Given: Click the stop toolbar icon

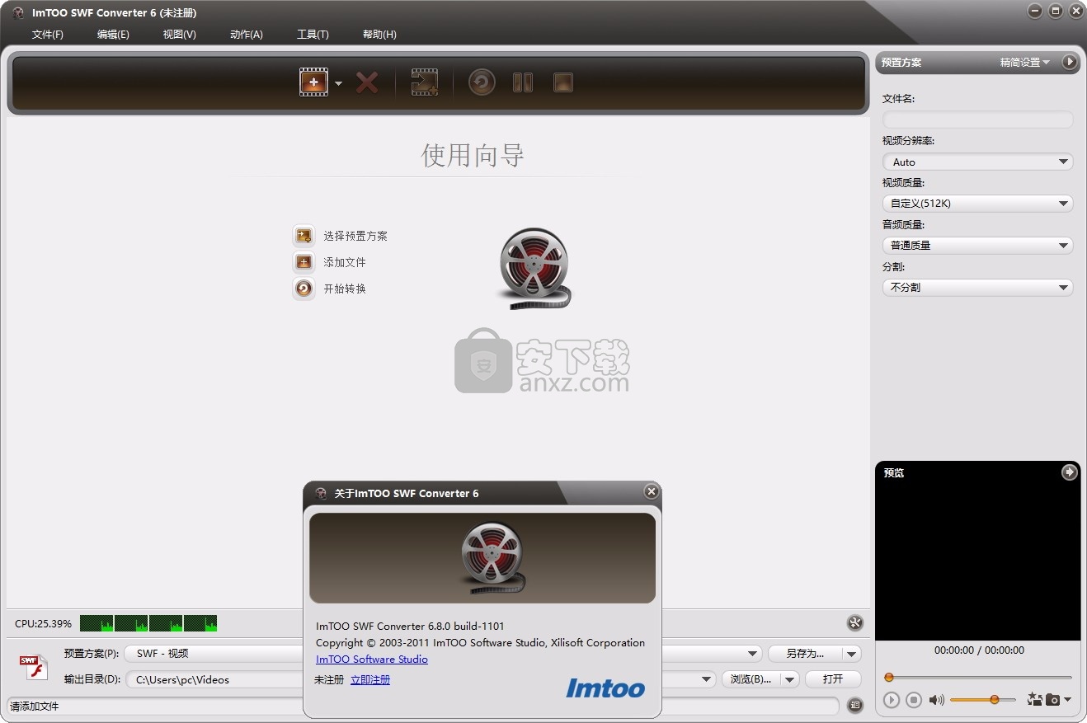Looking at the screenshot, I should pos(563,82).
